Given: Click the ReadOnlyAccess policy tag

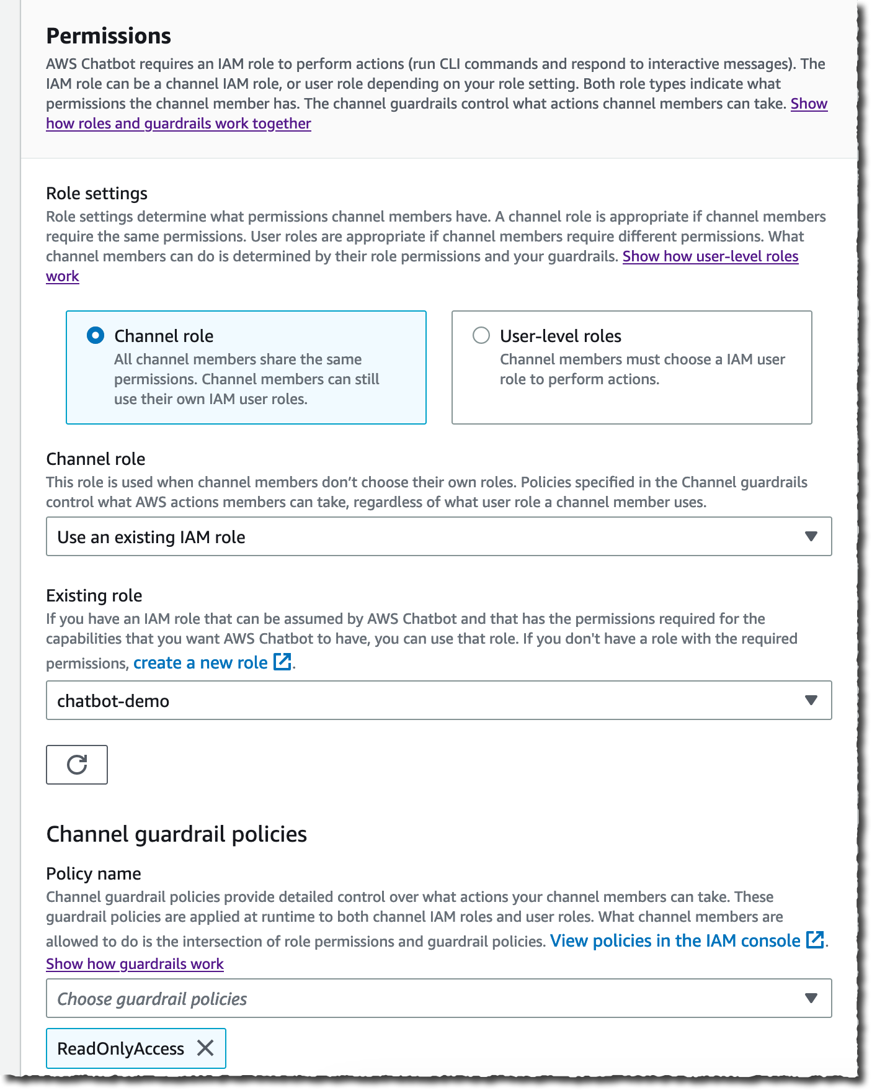Looking at the screenshot, I should (x=121, y=1048).
